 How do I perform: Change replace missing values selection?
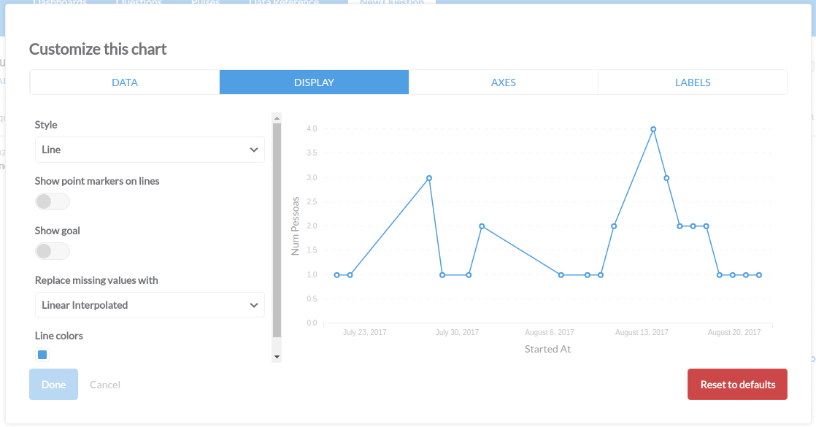click(150, 304)
